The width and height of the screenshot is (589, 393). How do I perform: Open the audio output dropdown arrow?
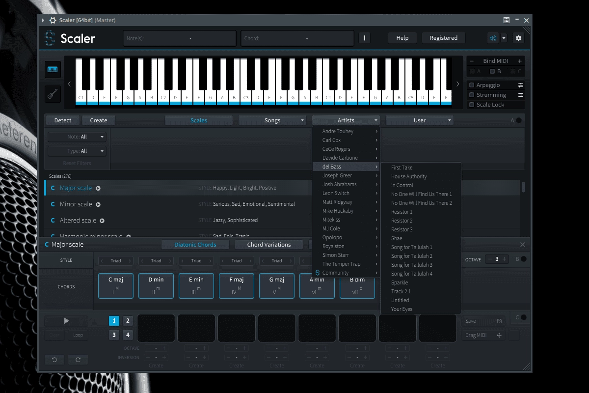(504, 38)
